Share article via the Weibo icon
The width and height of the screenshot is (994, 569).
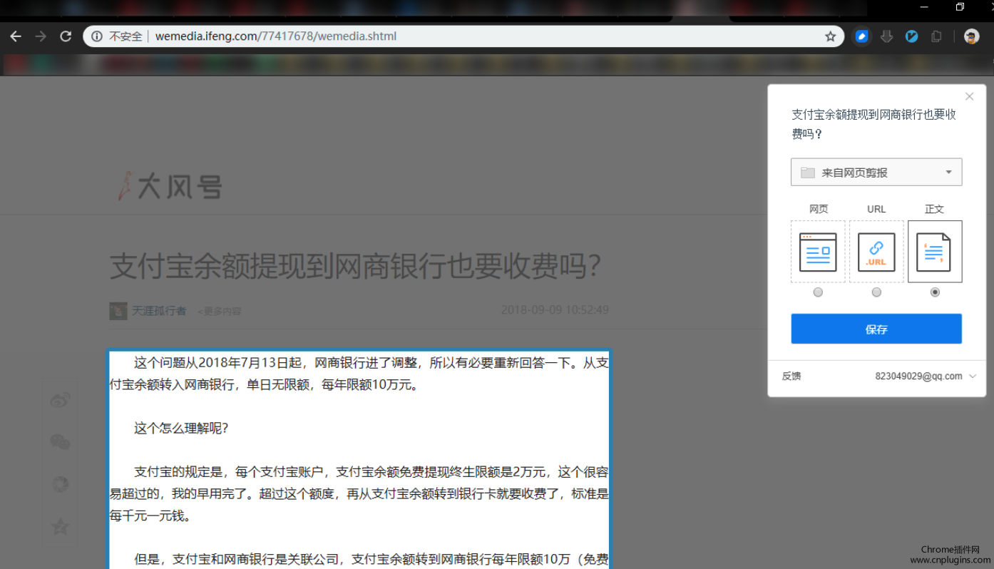[61, 401]
